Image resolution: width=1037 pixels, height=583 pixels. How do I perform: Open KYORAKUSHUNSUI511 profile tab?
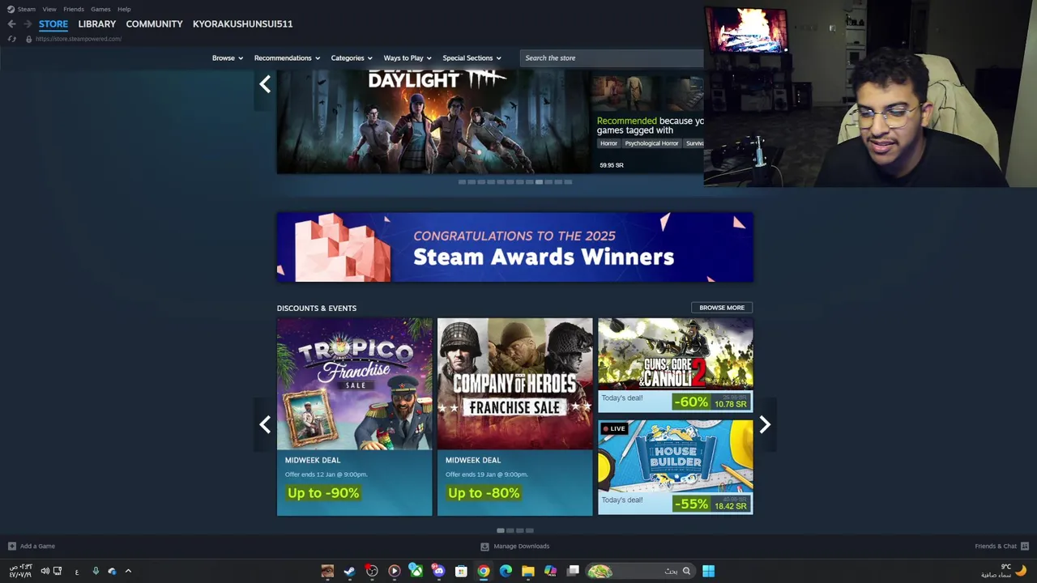tap(242, 24)
